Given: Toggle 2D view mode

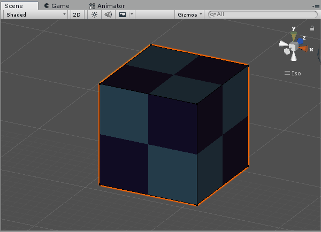Looking at the screenshot, I should 77,15.
